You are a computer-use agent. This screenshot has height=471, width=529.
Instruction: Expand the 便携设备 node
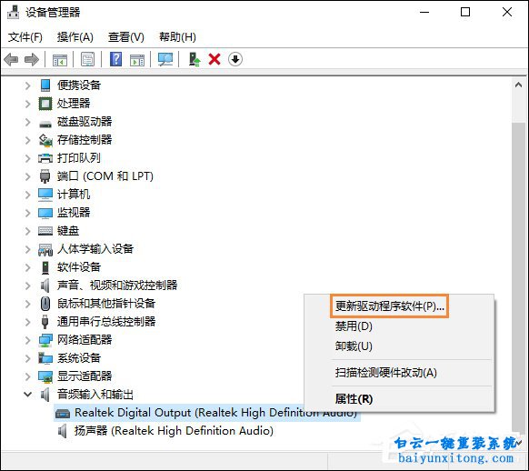pyautogui.click(x=27, y=85)
